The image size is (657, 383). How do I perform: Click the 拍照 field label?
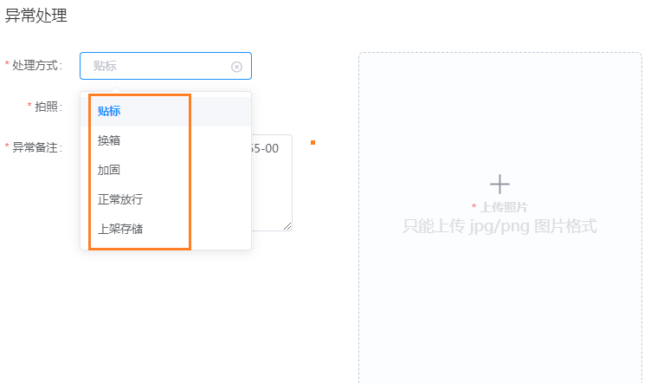(x=48, y=107)
